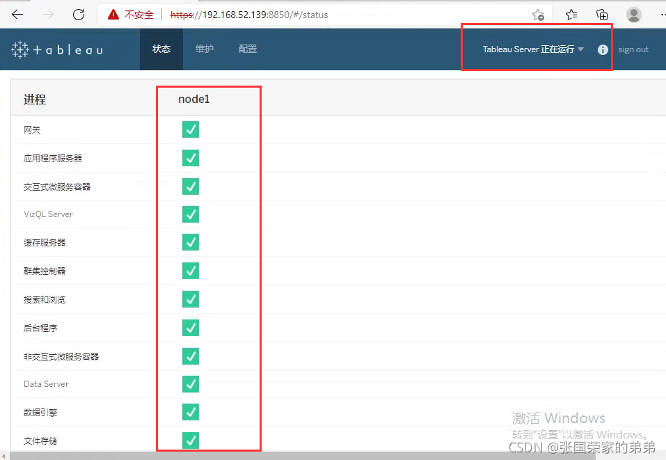The width and height of the screenshot is (666, 460).
Task: Switch to the 配置 tab
Action: (x=248, y=49)
